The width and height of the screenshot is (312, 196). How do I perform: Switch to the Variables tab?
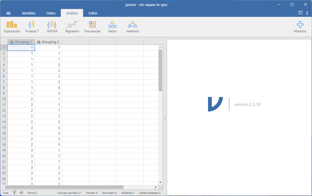29,13
